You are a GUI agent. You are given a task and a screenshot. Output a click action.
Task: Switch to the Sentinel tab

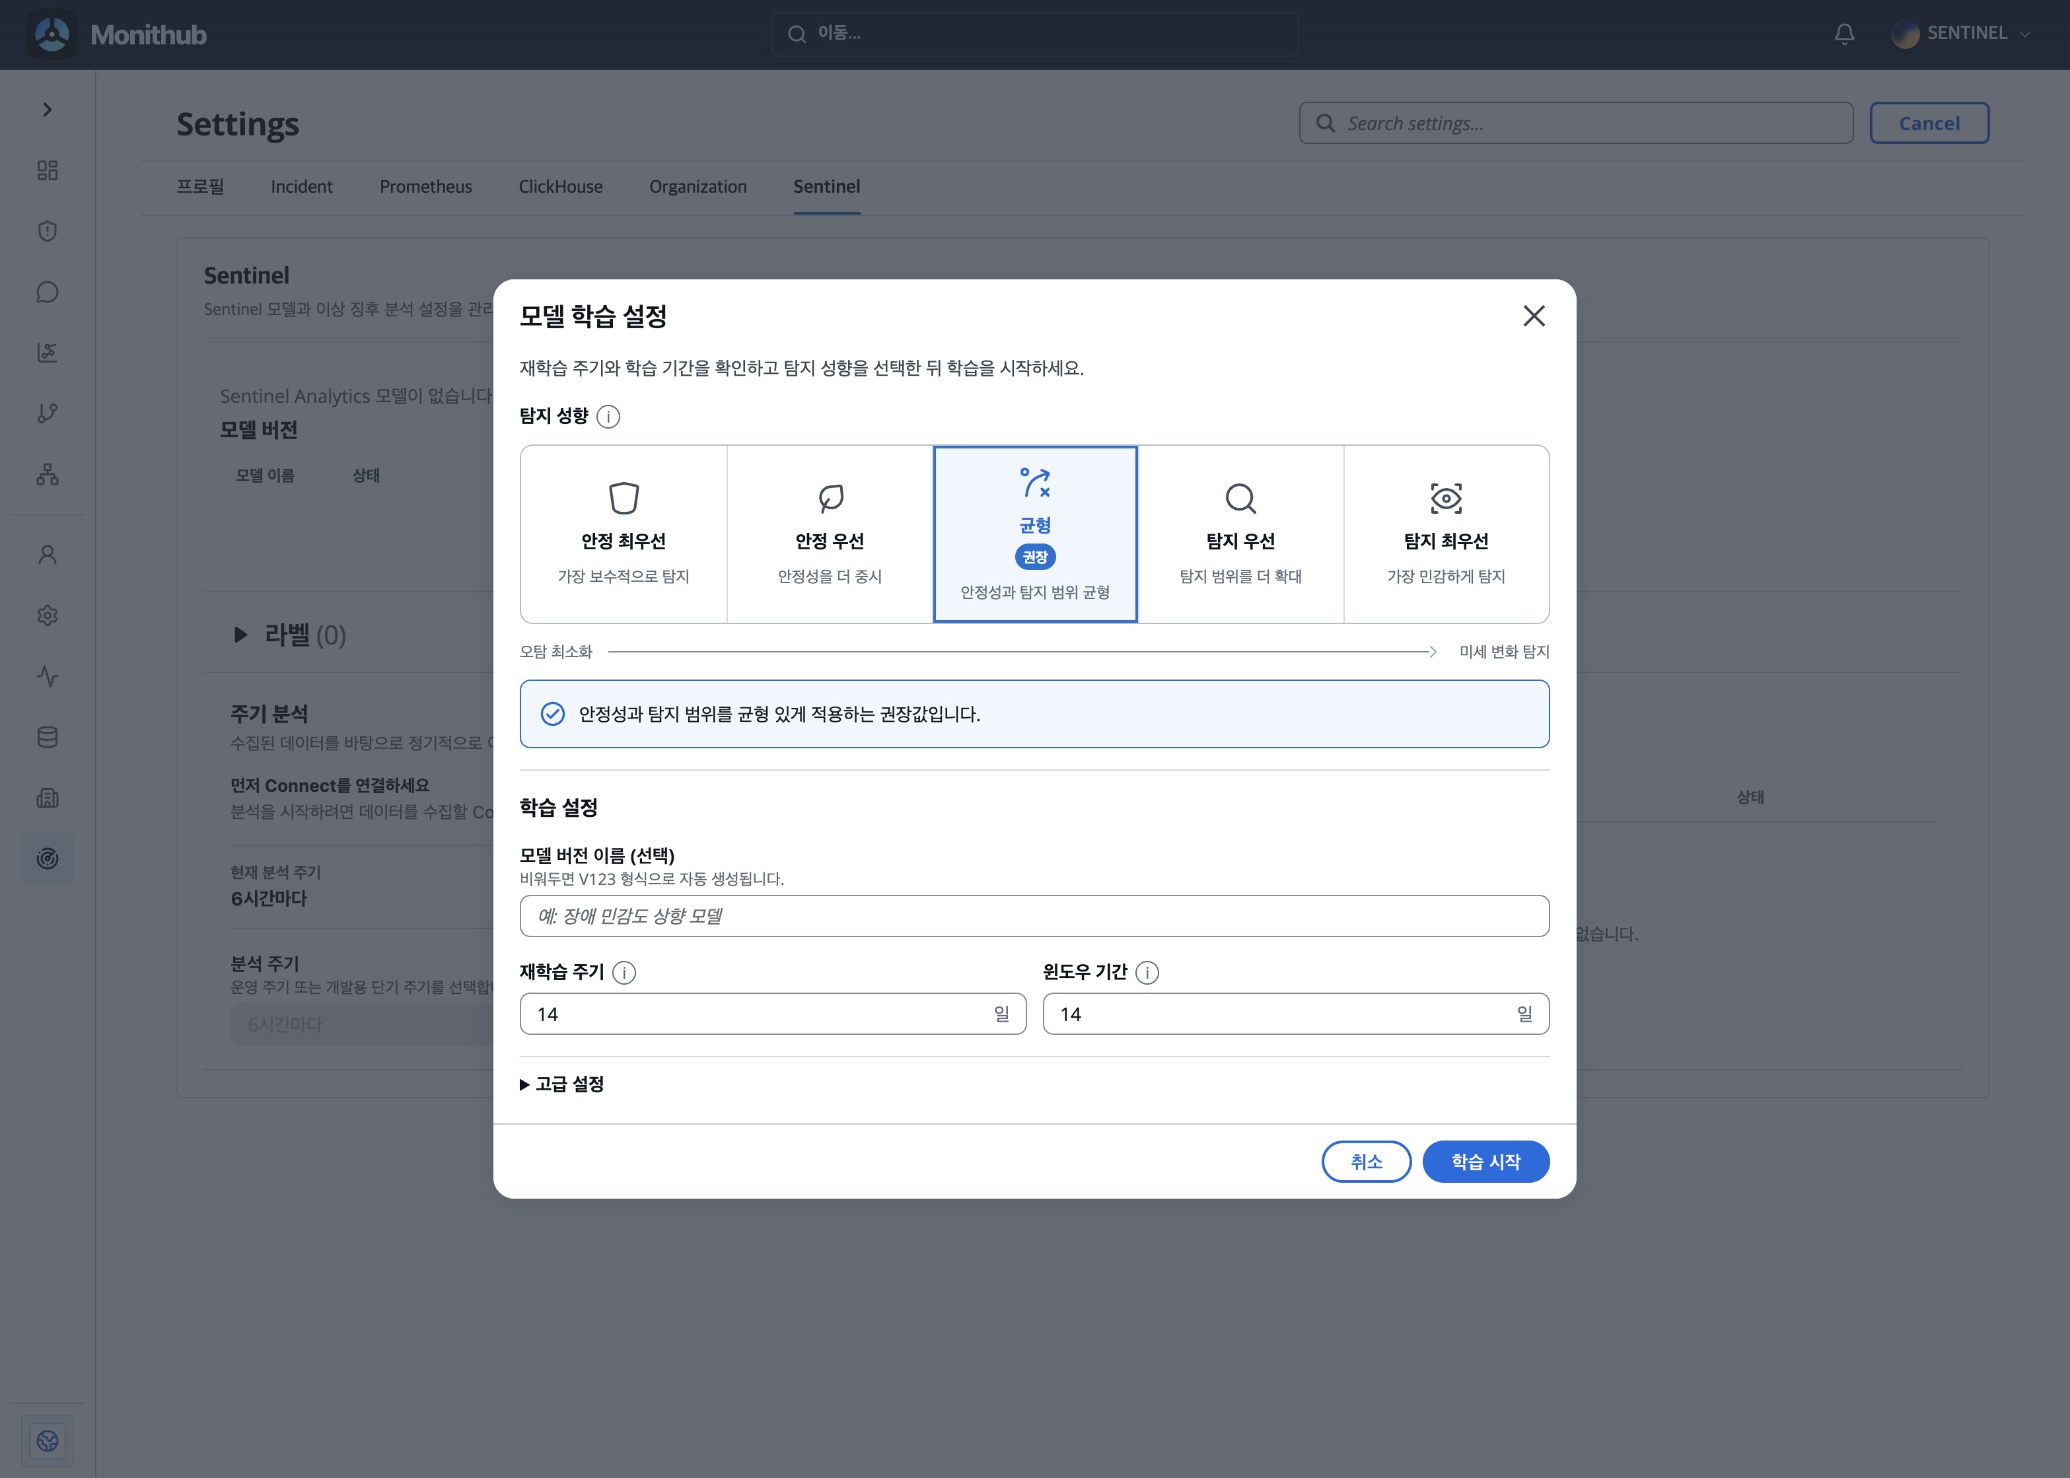(x=826, y=187)
